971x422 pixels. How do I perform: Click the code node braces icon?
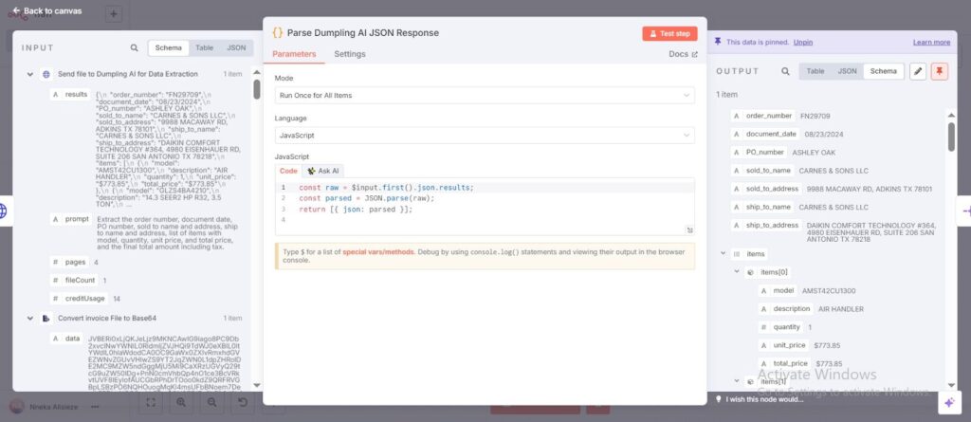(278, 33)
